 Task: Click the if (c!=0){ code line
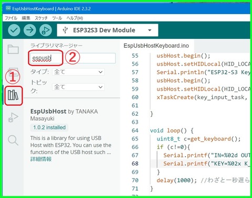tap(173, 147)
